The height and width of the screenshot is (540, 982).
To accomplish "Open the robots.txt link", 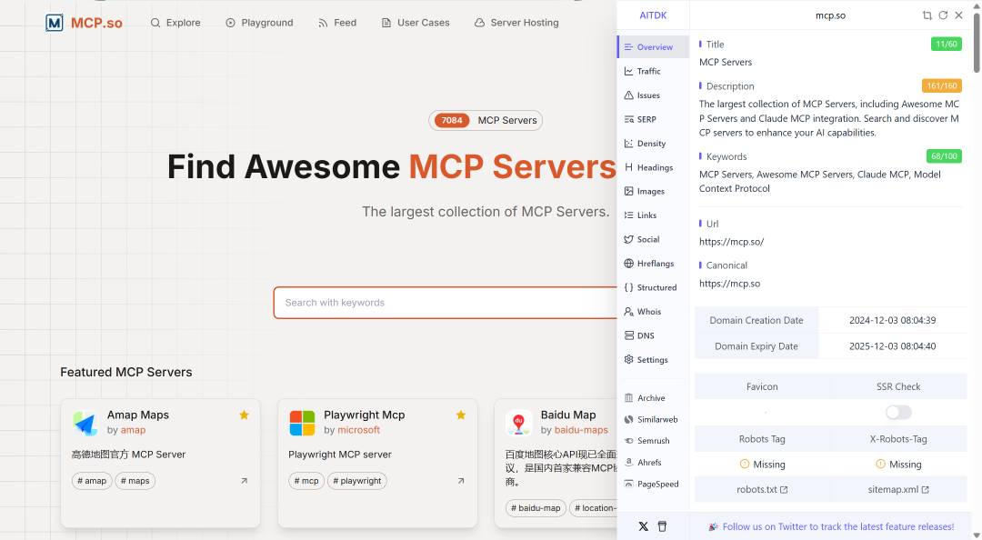I will (x=762, y=489).
